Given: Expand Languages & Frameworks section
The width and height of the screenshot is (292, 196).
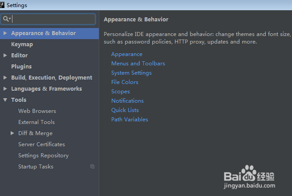Looking at the screenshot, I should (x=5, y=89).
